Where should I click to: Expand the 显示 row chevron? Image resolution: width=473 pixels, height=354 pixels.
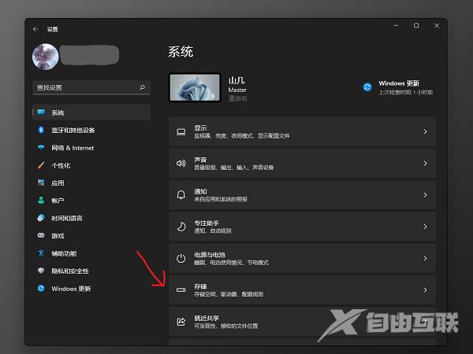425,131
